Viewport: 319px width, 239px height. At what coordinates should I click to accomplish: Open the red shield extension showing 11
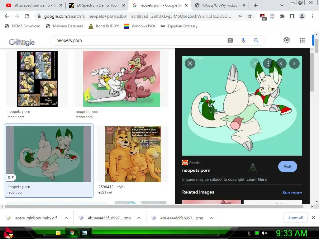[x=263, y=17]
